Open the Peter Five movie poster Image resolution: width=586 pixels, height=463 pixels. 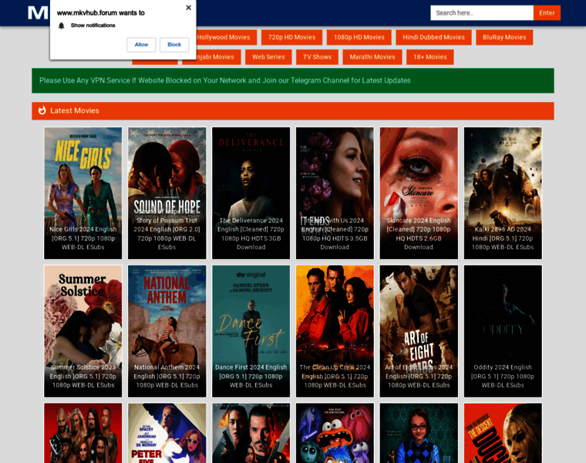click(167, 433)
